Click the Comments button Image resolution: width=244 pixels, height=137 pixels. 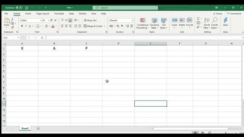(x=234, y=14)
